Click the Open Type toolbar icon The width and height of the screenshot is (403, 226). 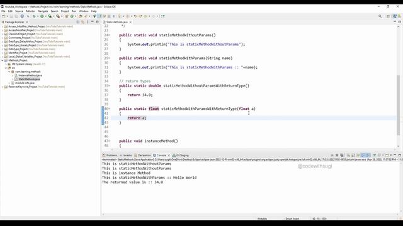[x=80, y=16]
